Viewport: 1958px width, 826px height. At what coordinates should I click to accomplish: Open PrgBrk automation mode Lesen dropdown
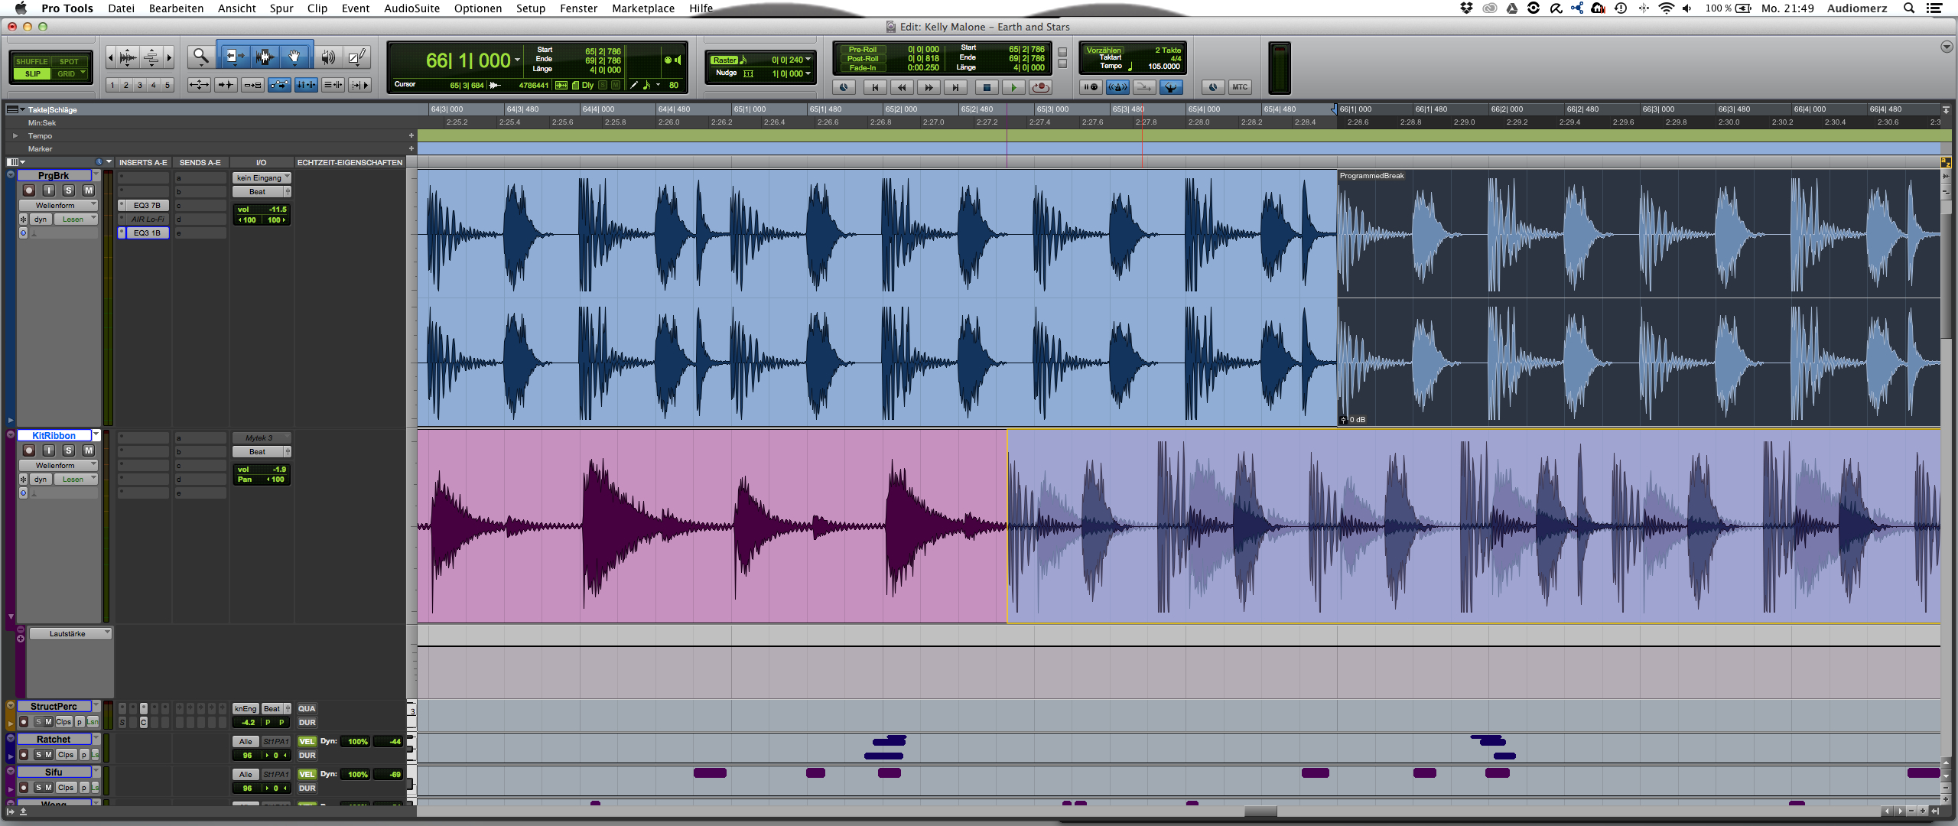(x=76, y=219)
